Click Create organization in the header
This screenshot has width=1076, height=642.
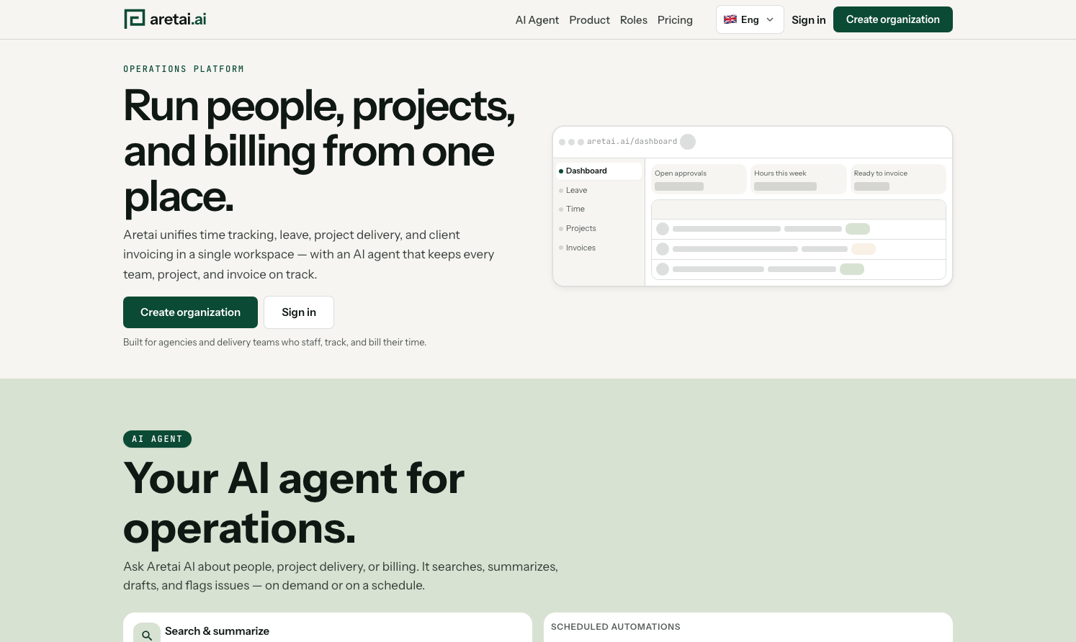tap(893, 19)
